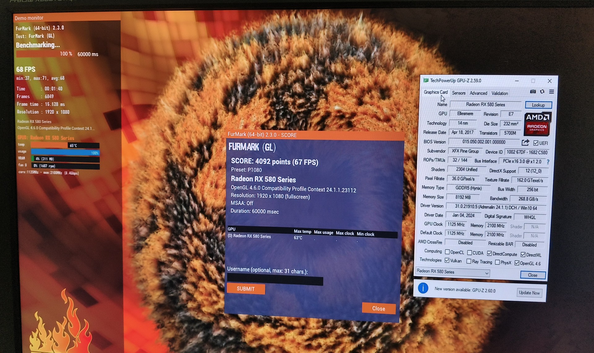
Task: Click the Name field 'Radeon RX 580 Series'
Action: click(485, 104)
